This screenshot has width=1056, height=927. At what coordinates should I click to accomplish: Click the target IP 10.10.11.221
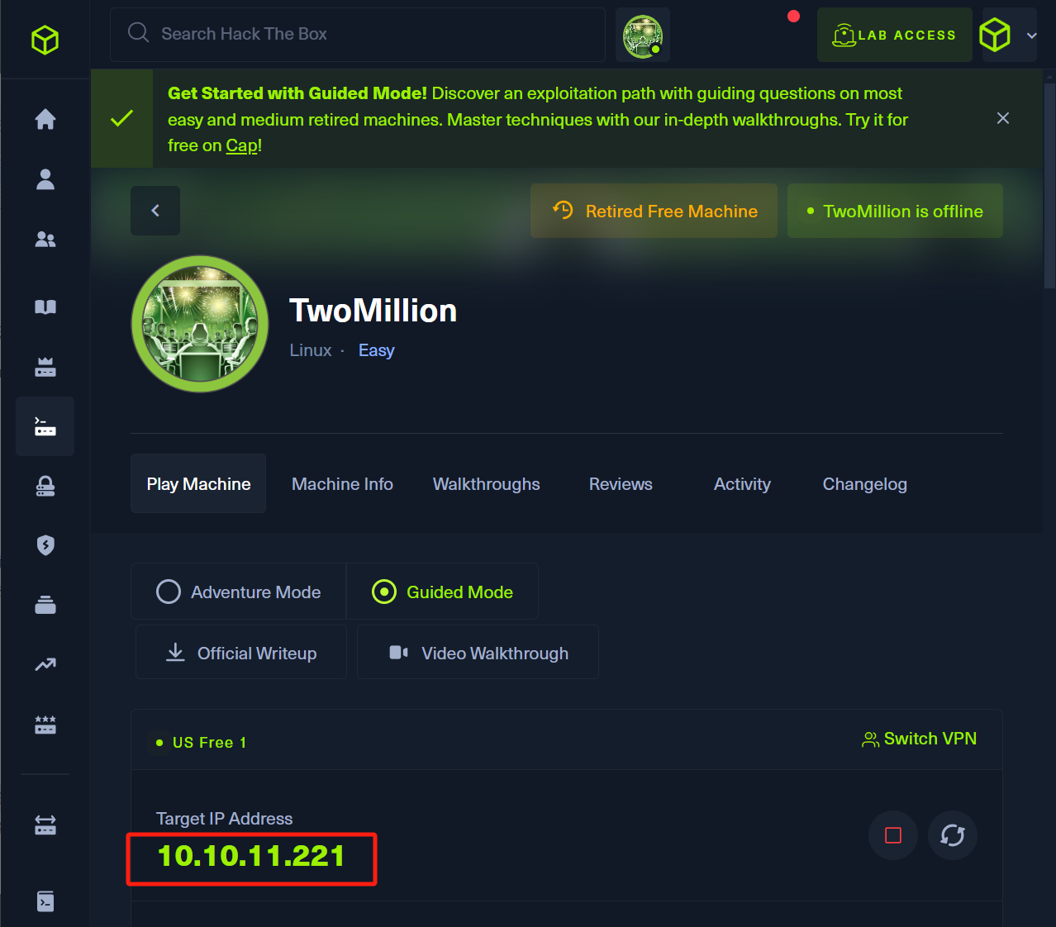tap(251, 857)
